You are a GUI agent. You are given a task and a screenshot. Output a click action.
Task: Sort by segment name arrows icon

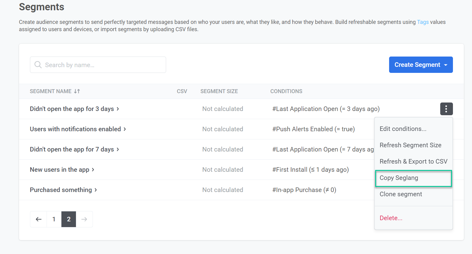coord(77,91)
